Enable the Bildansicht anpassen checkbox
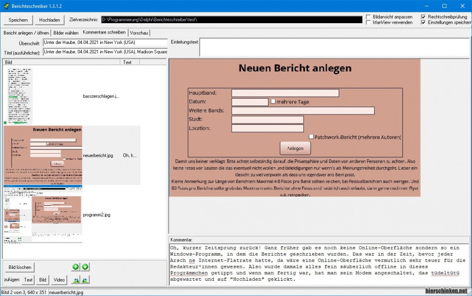This screenshot has height=296, width=472. point(369,17)
